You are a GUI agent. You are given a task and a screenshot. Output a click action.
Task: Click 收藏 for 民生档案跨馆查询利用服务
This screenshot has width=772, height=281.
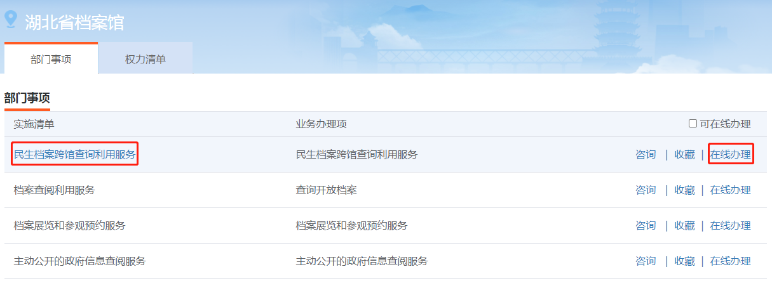click(684, 154)
